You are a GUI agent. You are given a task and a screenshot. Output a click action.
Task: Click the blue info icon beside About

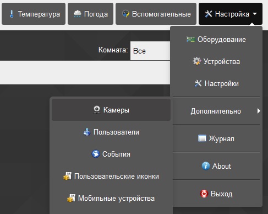(206, 166)
